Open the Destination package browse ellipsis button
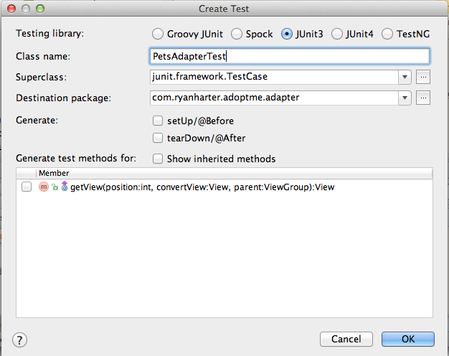This screenshot has width=449, height=356. [x=423, y=98]
